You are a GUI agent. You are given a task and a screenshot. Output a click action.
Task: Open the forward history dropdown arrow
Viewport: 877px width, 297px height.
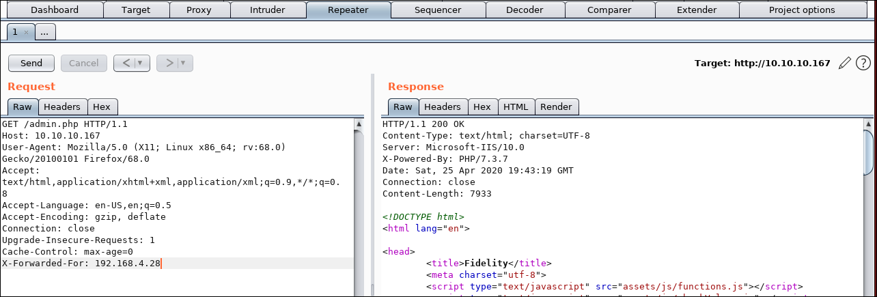pos(184,63)
